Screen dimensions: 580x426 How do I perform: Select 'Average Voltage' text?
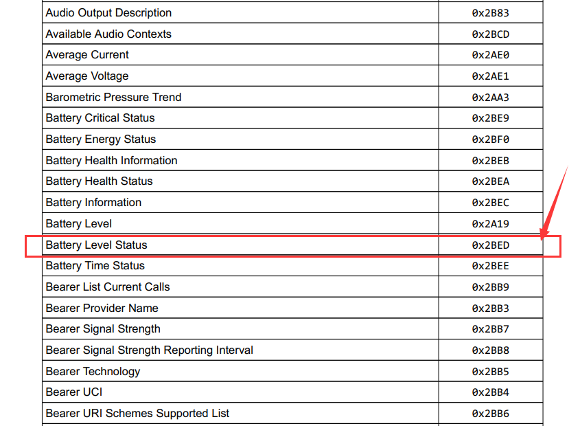coord(87,76)
